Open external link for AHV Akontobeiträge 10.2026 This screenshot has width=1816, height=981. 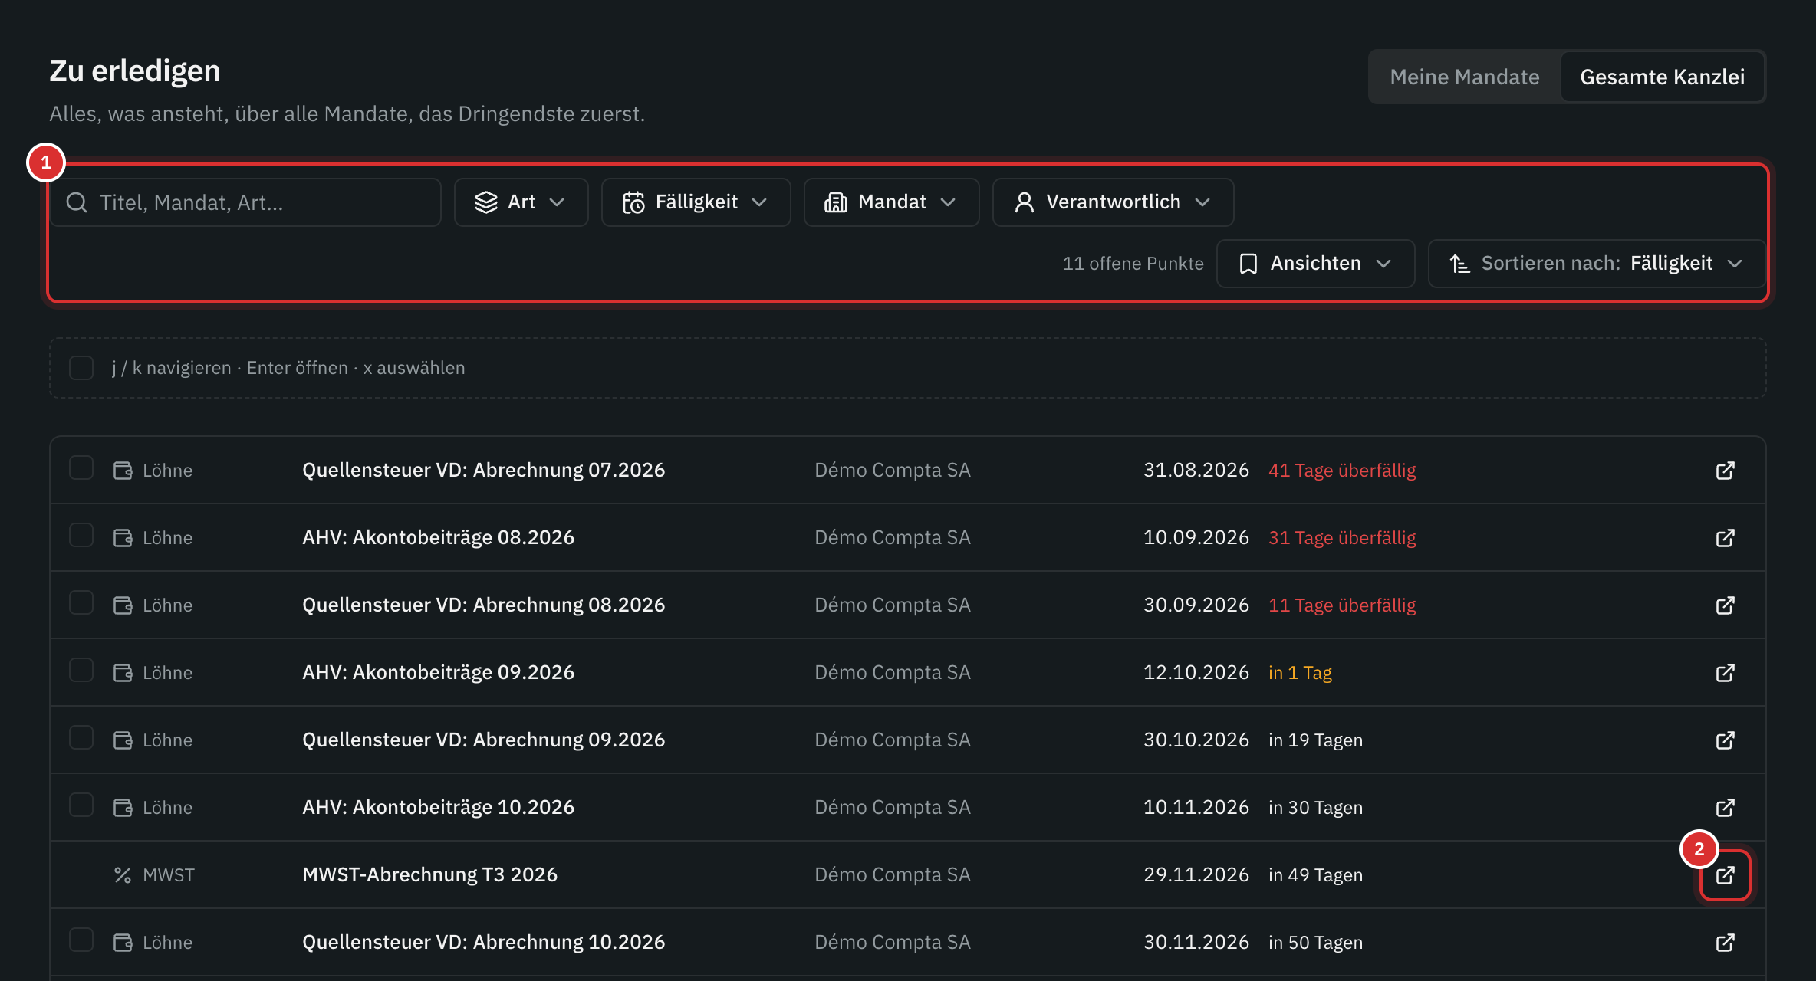pos(1725,808)
